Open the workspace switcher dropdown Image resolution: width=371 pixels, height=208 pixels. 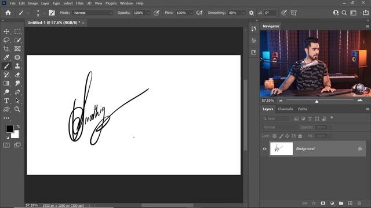click(353, 13)
